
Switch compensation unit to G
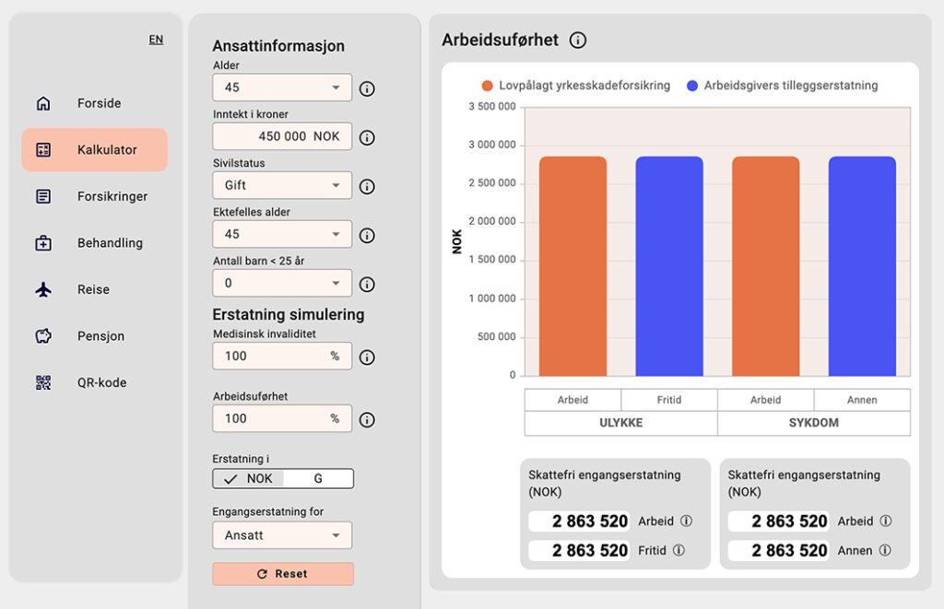(318, 479)
